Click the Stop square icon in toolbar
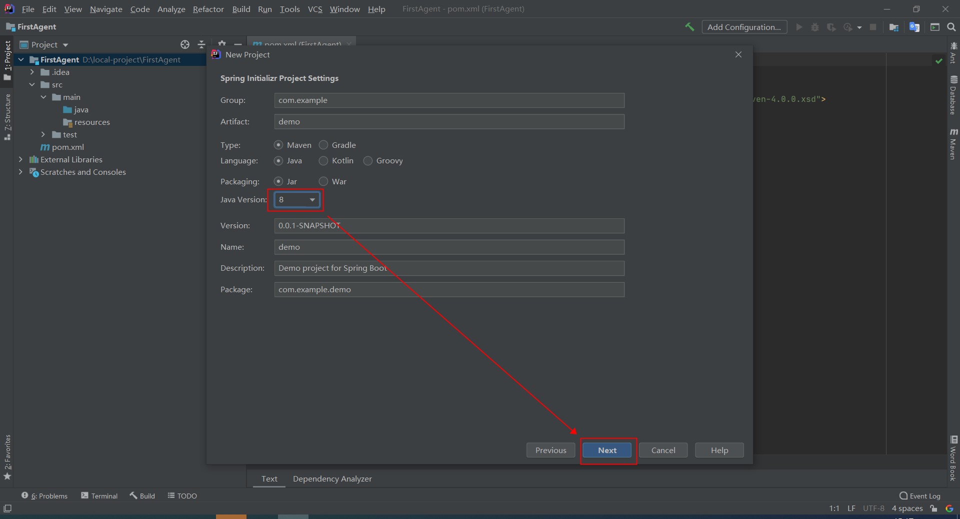This screenshot has height=519, width=960. point(873,27)
